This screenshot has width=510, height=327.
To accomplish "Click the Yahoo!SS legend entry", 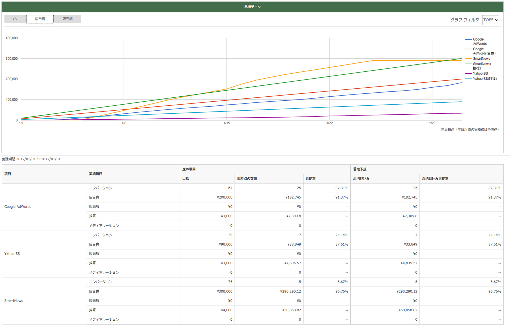I will (x=480, y=74).
